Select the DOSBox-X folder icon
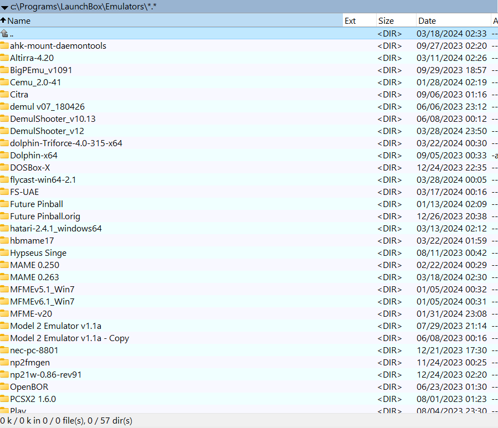Screen dimensions: 498x428 [x=4, y=167]
